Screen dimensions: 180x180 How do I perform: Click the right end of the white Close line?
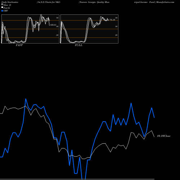(154, 137)
